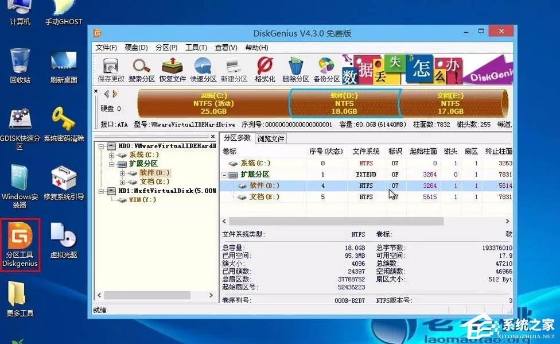Click the 起始柱面 column header
Image resolution: width=560 pixels, height=344 pixels.
[423, 151]
